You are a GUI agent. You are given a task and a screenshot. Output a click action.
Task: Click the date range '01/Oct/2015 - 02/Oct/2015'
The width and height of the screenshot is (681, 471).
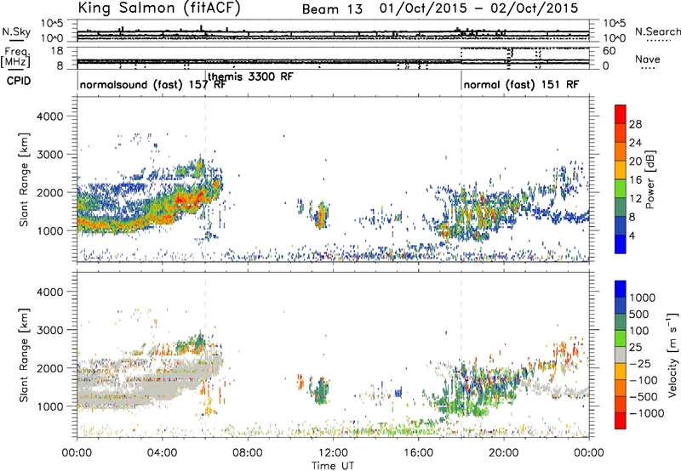[x=478, y=9]
